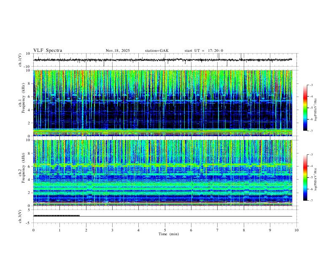Click the "start UT = 17:20:0" text

pyautogui.click(x=204, y=51)
